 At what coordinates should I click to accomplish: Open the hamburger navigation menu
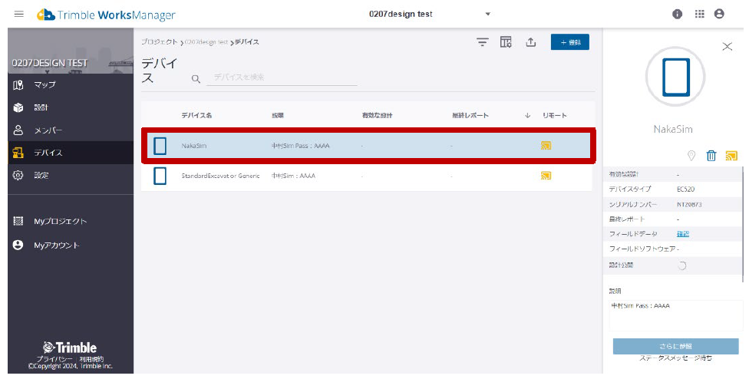click(x=19, y=15)
